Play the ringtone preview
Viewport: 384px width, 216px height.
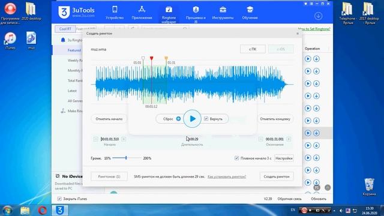coord(192,119)
